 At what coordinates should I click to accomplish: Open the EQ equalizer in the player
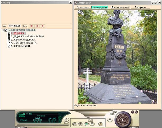[x=110, y=120]
